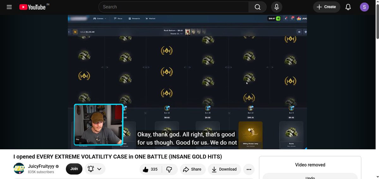Open more actions three-dot menu
379x179 pixels.
[249, 169]
